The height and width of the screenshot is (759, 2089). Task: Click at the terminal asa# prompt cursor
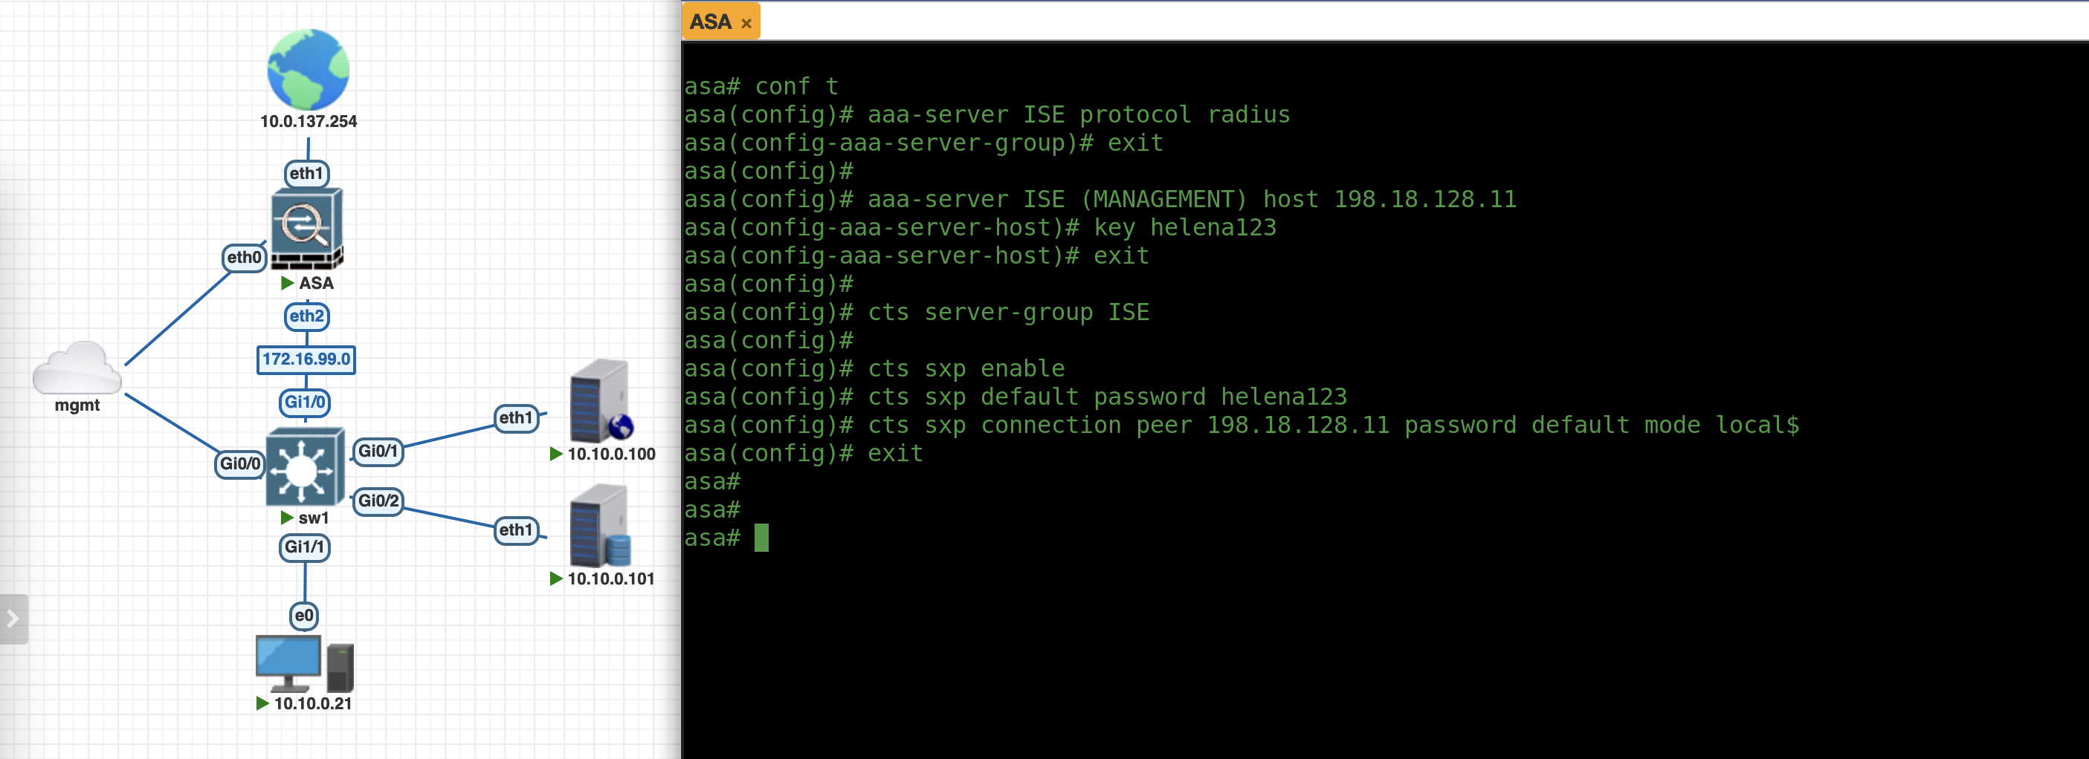[x=761, y=538]
